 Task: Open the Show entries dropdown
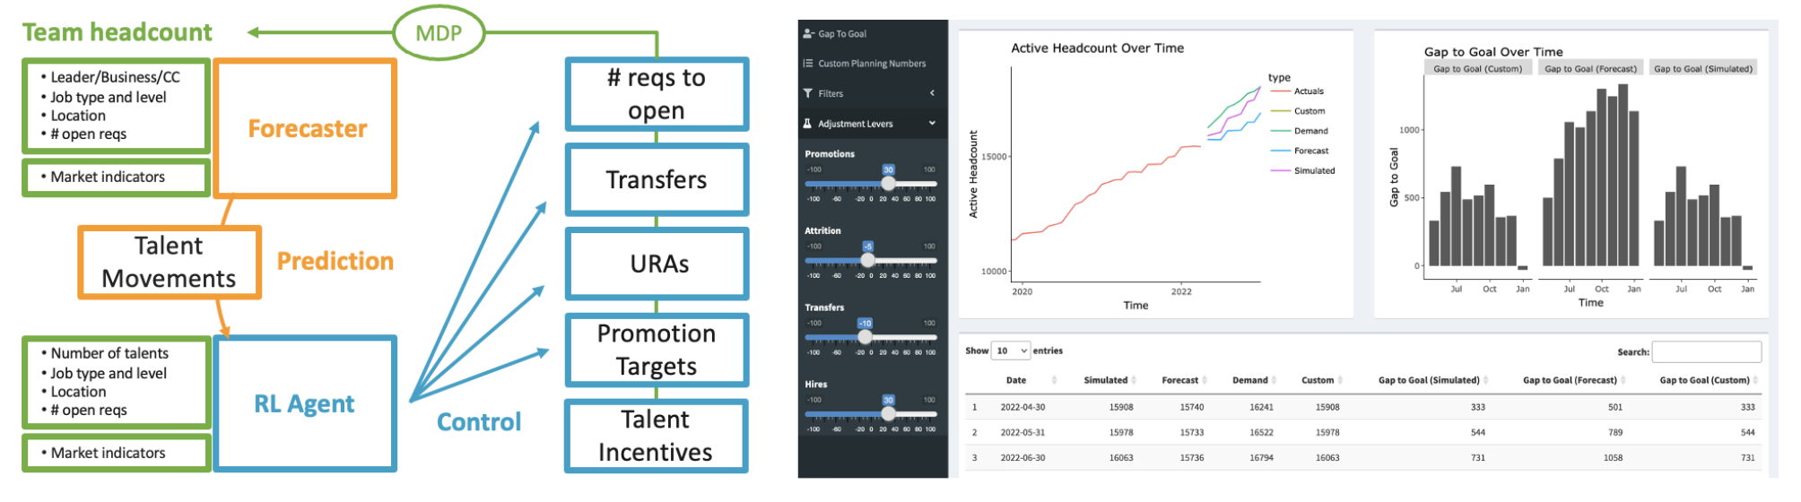click(x=1011, y=351)
